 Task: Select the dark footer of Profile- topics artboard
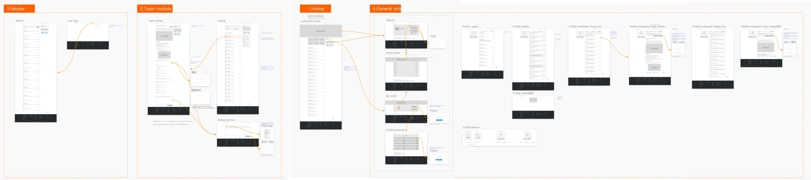(x=482, y=75)
